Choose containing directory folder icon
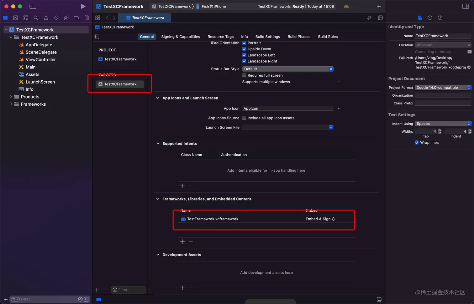474x304 pixels. point(469,52)
